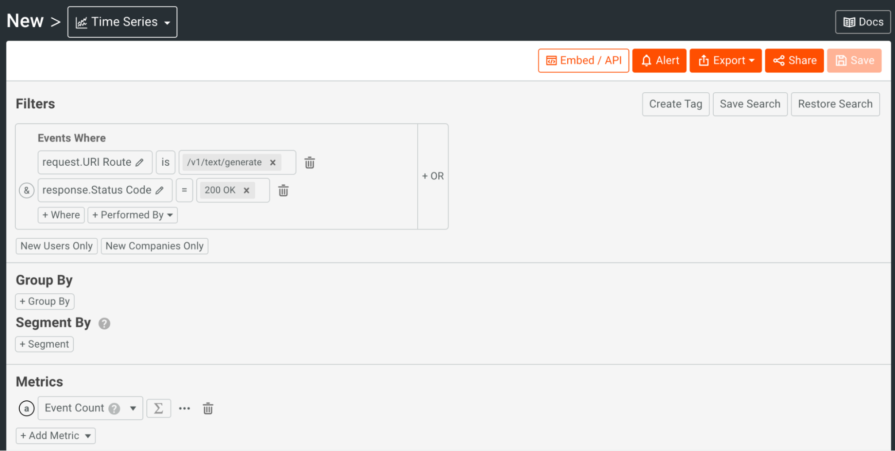Click the ellipsis options for the Event Count metric
Screen dimensions: 895x451
[184, 408]
